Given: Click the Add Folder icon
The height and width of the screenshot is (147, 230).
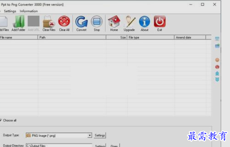Looking at the screenshot, I should tap(18, 21).
